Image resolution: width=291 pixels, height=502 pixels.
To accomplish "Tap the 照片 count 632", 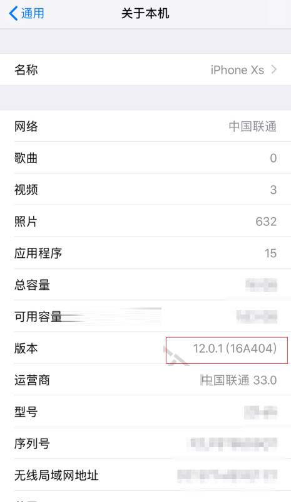I will [x=266, y=222].
